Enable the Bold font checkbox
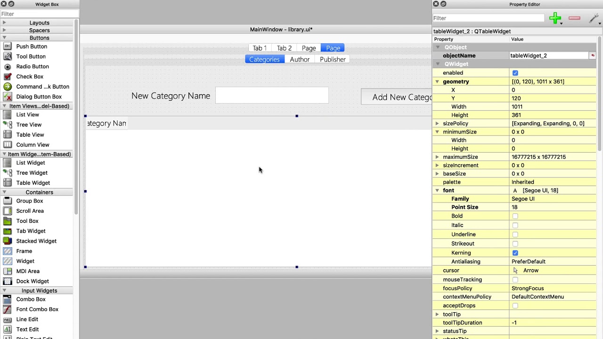Image resolution: width=603 pixels, height=339 pixels. [x=515, y=216]
